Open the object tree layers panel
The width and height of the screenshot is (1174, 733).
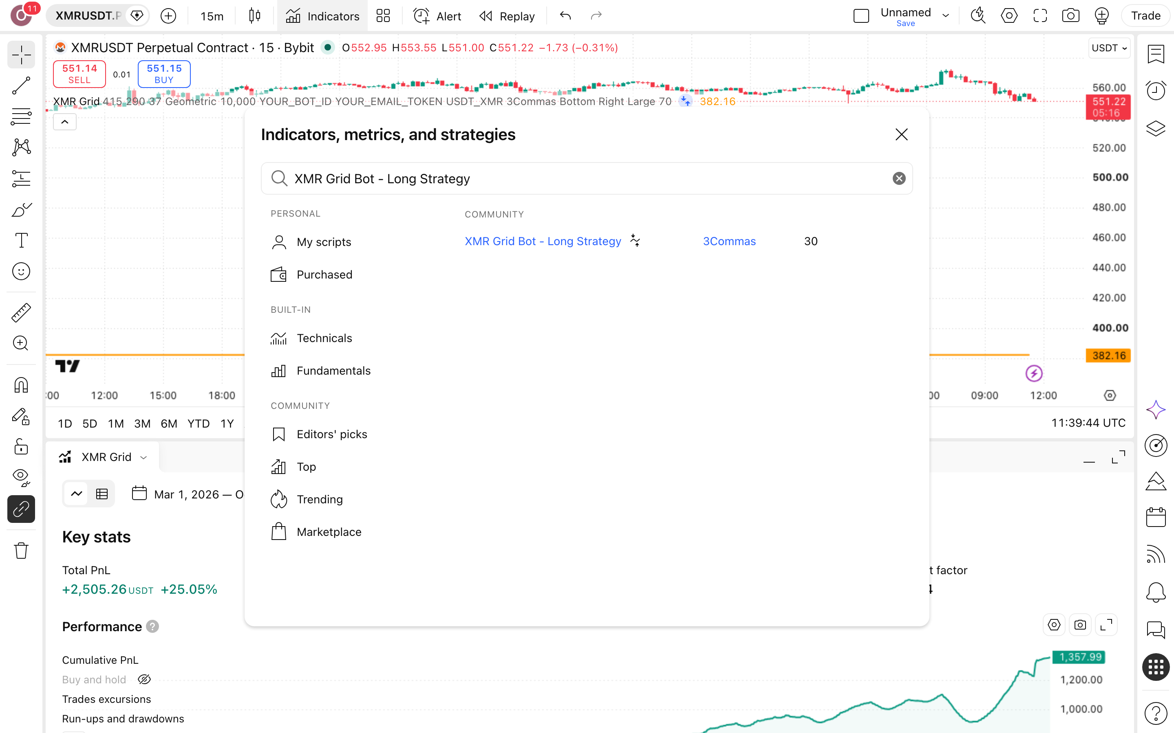(x=1156, y=128)
